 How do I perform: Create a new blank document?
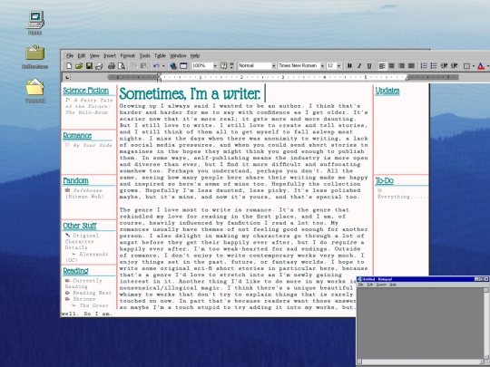tap(69, 66)
